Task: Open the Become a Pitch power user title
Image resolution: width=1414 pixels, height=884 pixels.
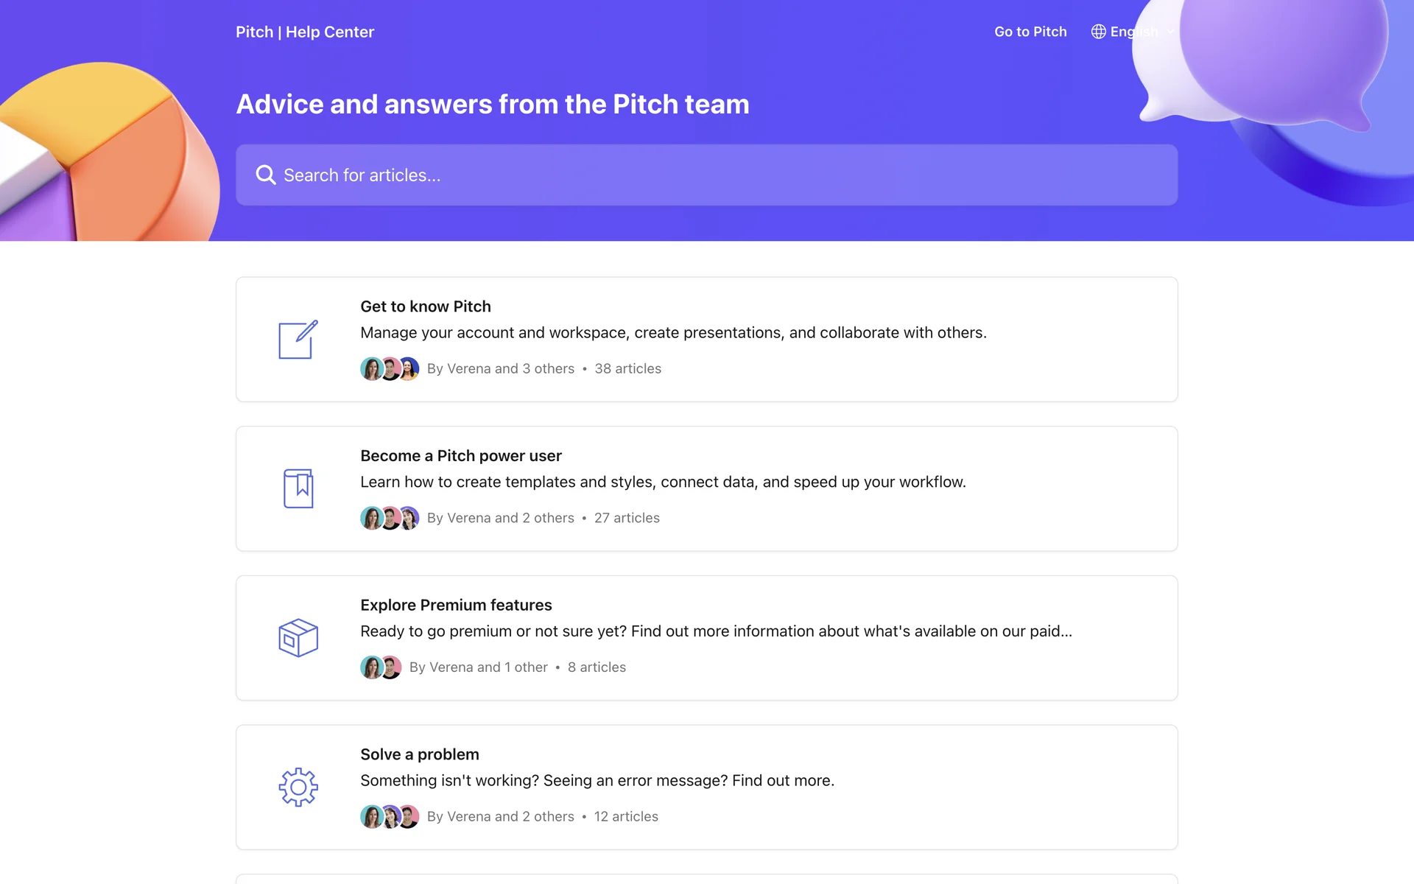Action: tap(461, 456)
